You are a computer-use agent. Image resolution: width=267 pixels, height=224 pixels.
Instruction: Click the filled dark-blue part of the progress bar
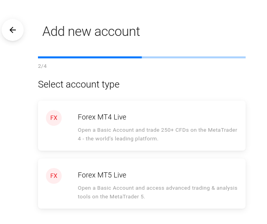pos(90,57)
